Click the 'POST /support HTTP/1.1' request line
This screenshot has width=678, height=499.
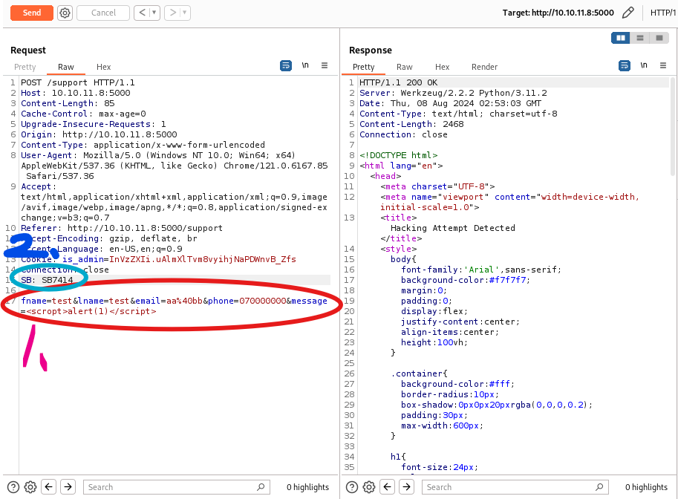[78, 82]
